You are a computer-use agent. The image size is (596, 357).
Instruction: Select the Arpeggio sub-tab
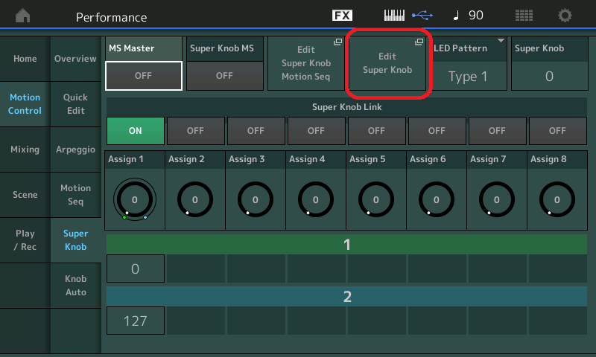pos(75,149)
